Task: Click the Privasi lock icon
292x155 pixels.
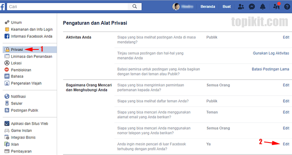Action: (7, 49)
